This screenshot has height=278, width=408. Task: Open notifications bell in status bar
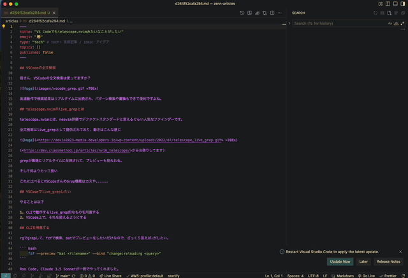pos(404,275)
